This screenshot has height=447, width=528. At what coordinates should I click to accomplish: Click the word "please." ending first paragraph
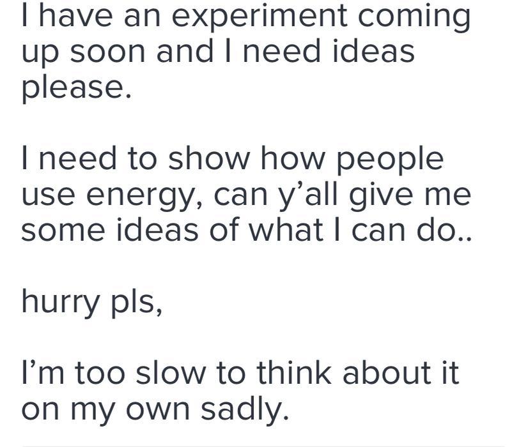pyautogui.click(x=77, y=87)
